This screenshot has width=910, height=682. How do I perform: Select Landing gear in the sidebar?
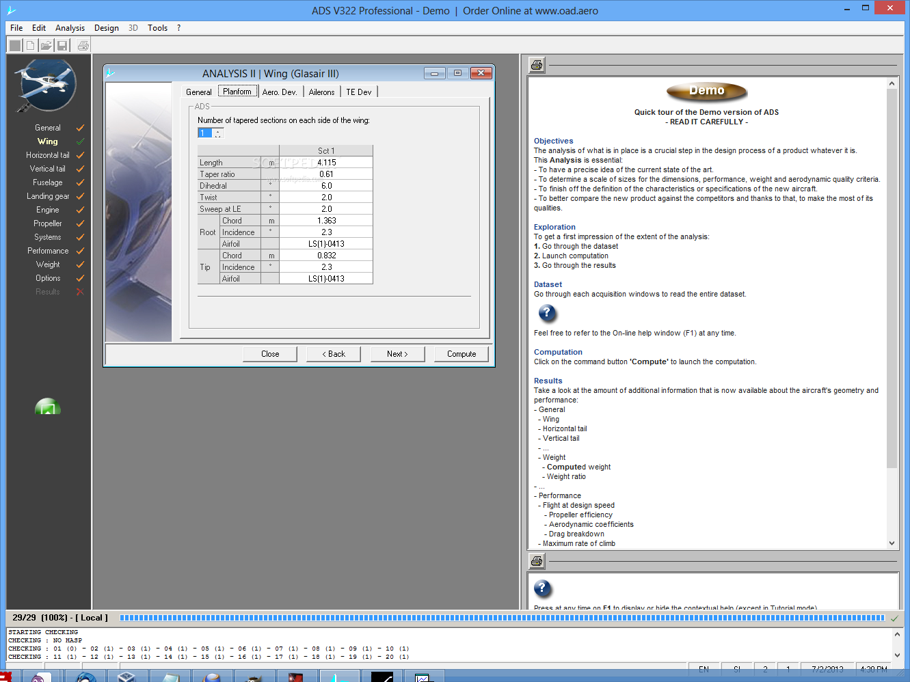click(48, 196)
